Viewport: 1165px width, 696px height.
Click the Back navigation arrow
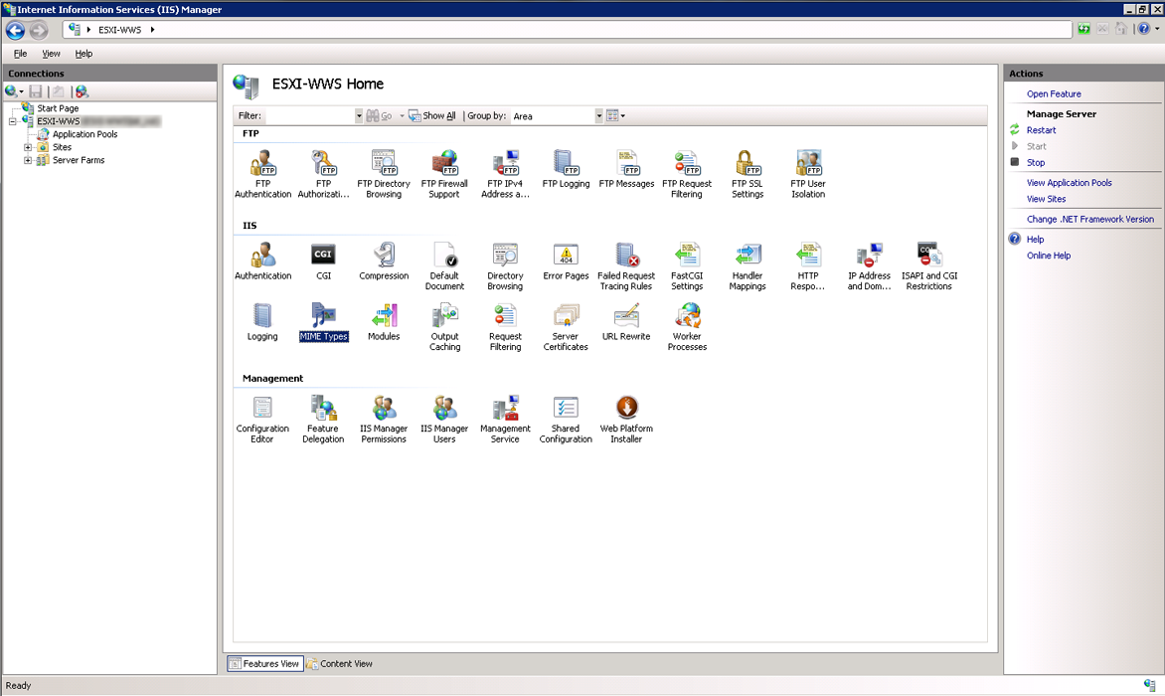tap(15, 30)
